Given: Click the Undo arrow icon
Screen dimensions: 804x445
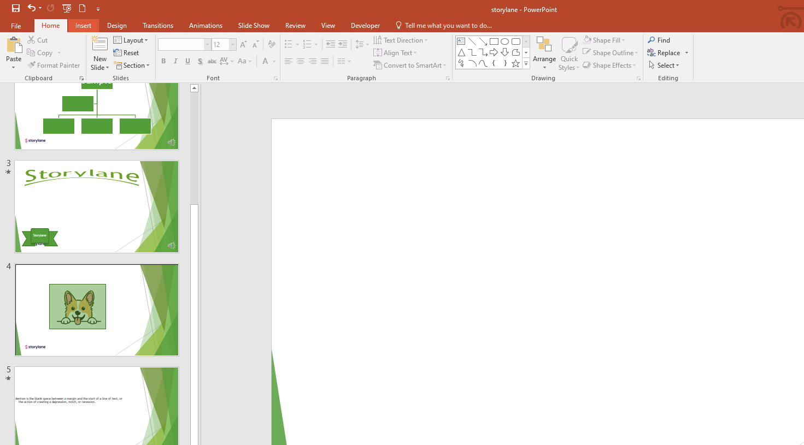Looking at the screenshot, I should pos(32,8).
